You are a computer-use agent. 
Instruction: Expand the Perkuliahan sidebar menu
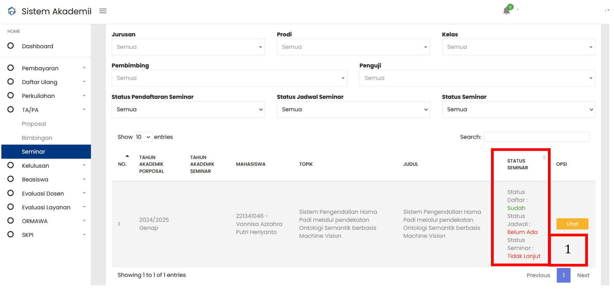point(46,96)
